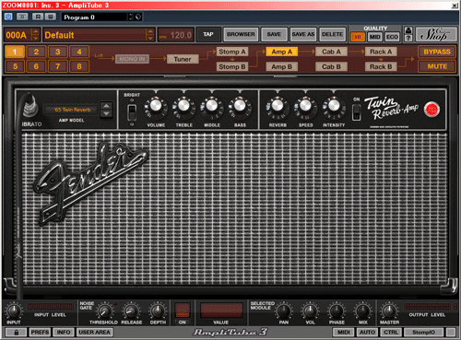Click the help question mark icon
The width and height of the screenshot is (461, 340).
pyautogui.click(x=408, y=38)
